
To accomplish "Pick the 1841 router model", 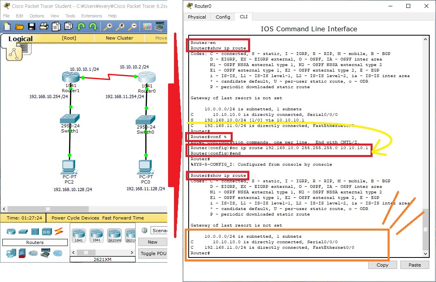I will click(79, 235).
